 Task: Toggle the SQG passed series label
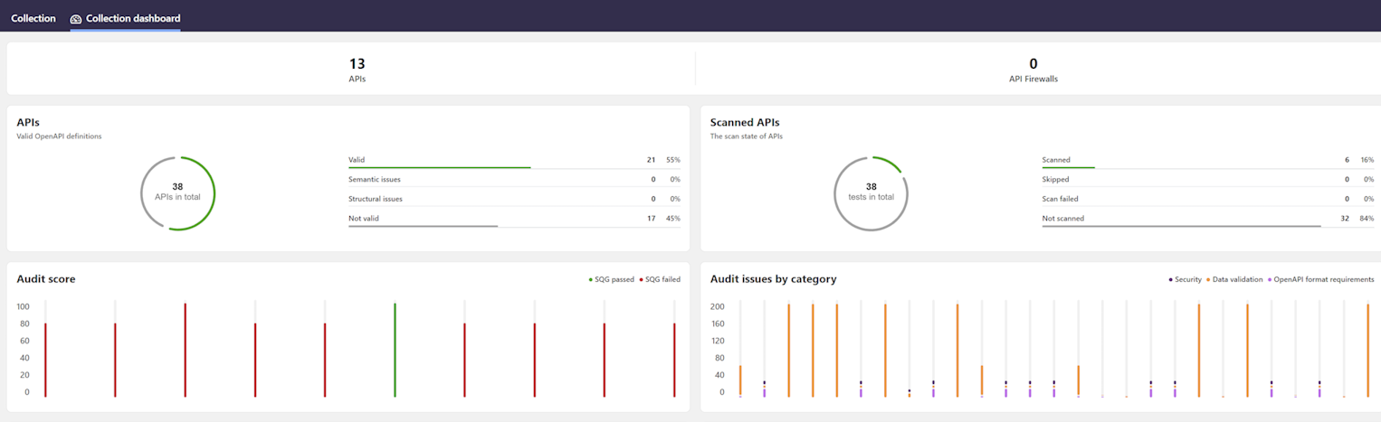point(614,280)
